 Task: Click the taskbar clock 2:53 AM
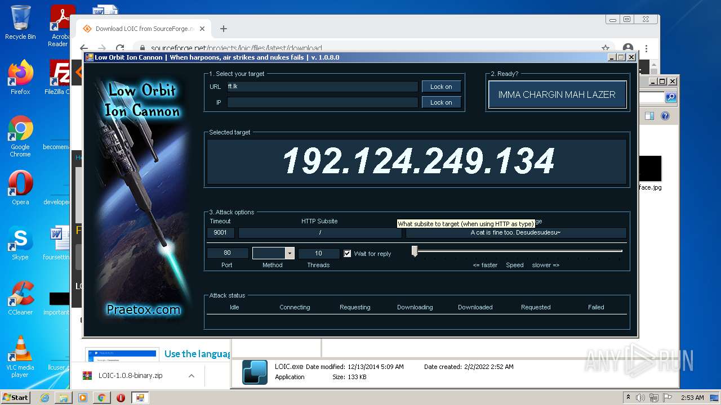point(692,398)
